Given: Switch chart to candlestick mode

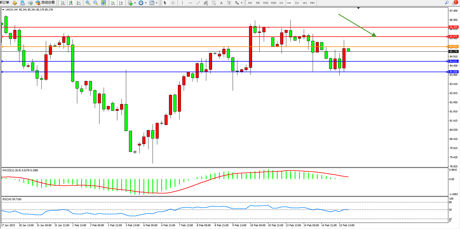Looking at the screenshot, I should [x=71, y=3].
